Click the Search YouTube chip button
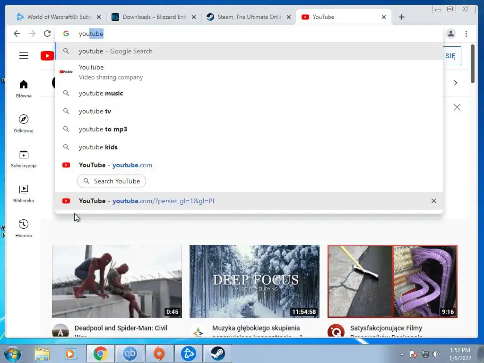The width and height of the screenshot is (484, 363). (112, 181)
